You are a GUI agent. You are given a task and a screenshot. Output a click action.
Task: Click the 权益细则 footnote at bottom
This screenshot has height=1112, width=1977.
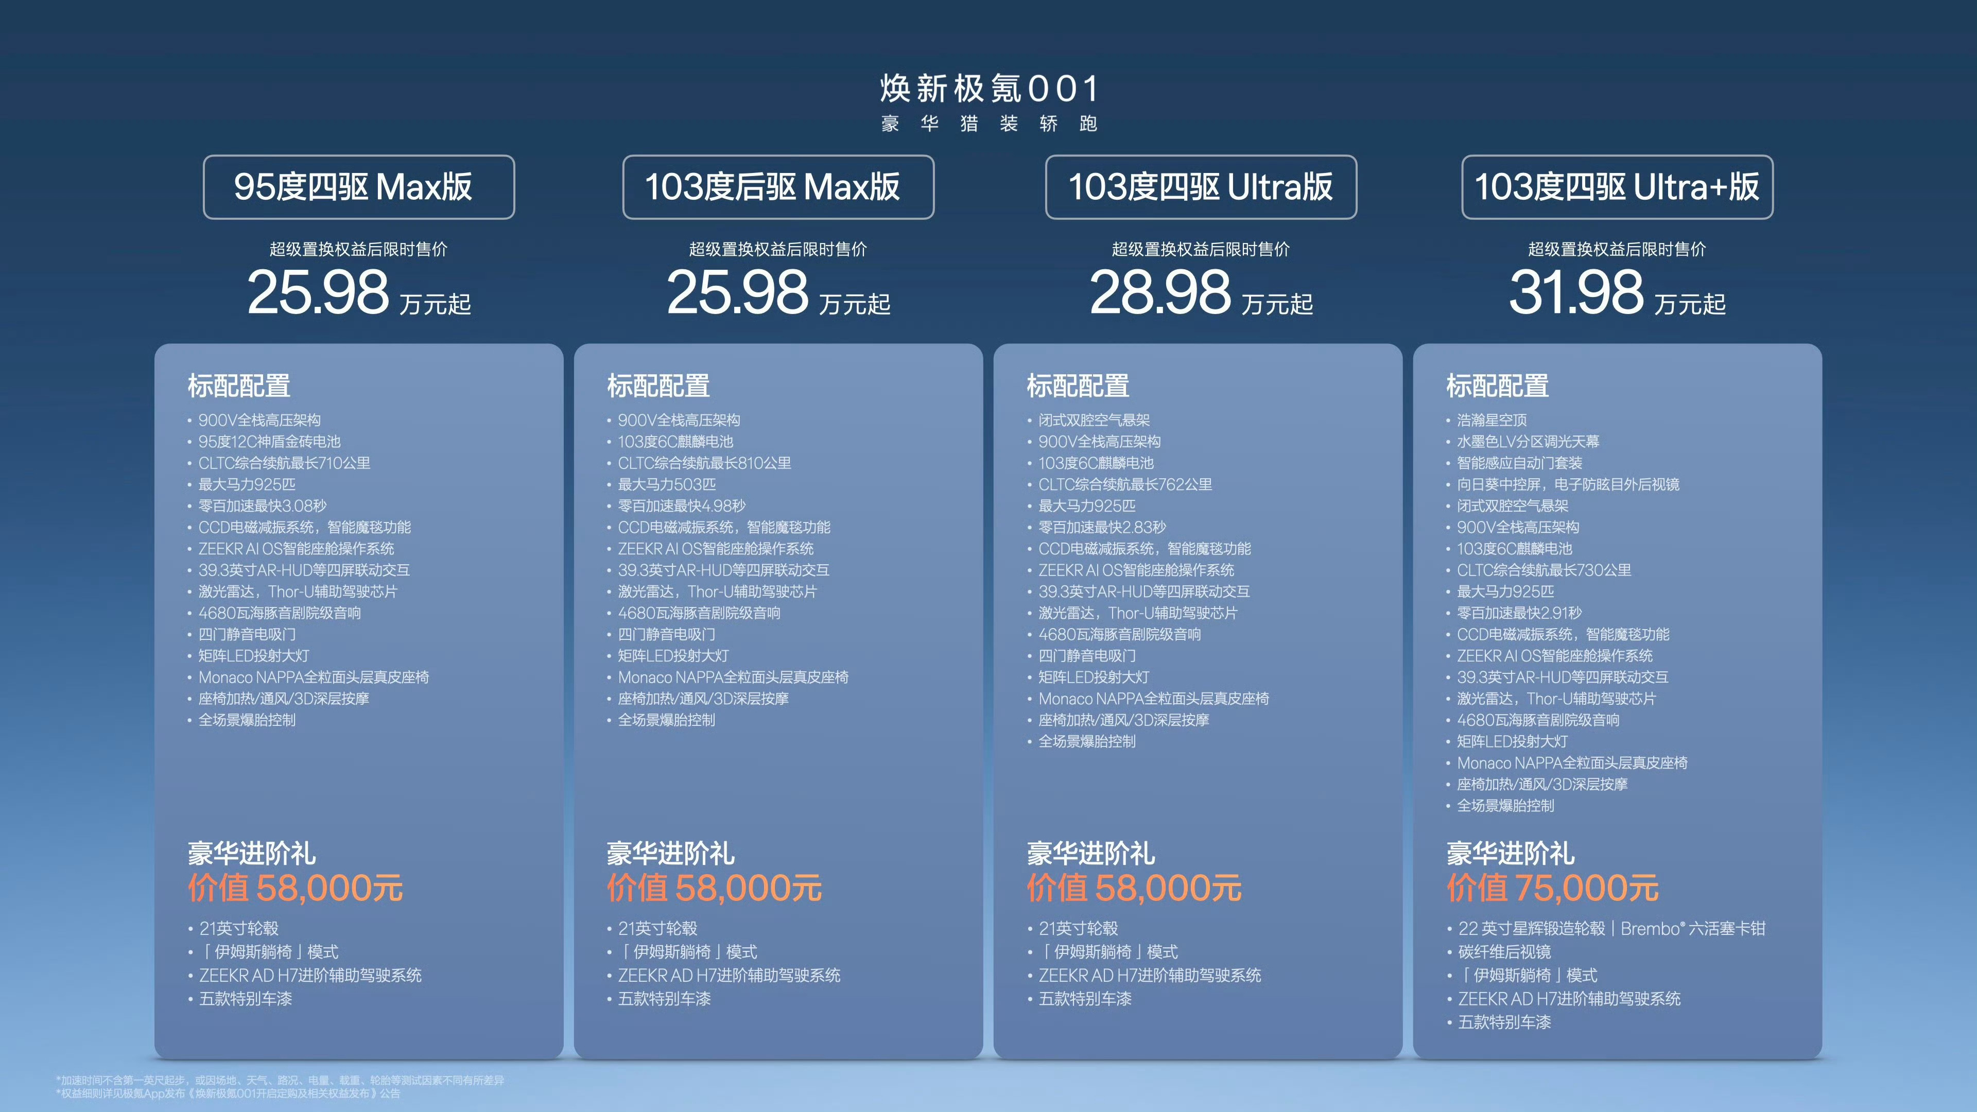coord(228,1093)
